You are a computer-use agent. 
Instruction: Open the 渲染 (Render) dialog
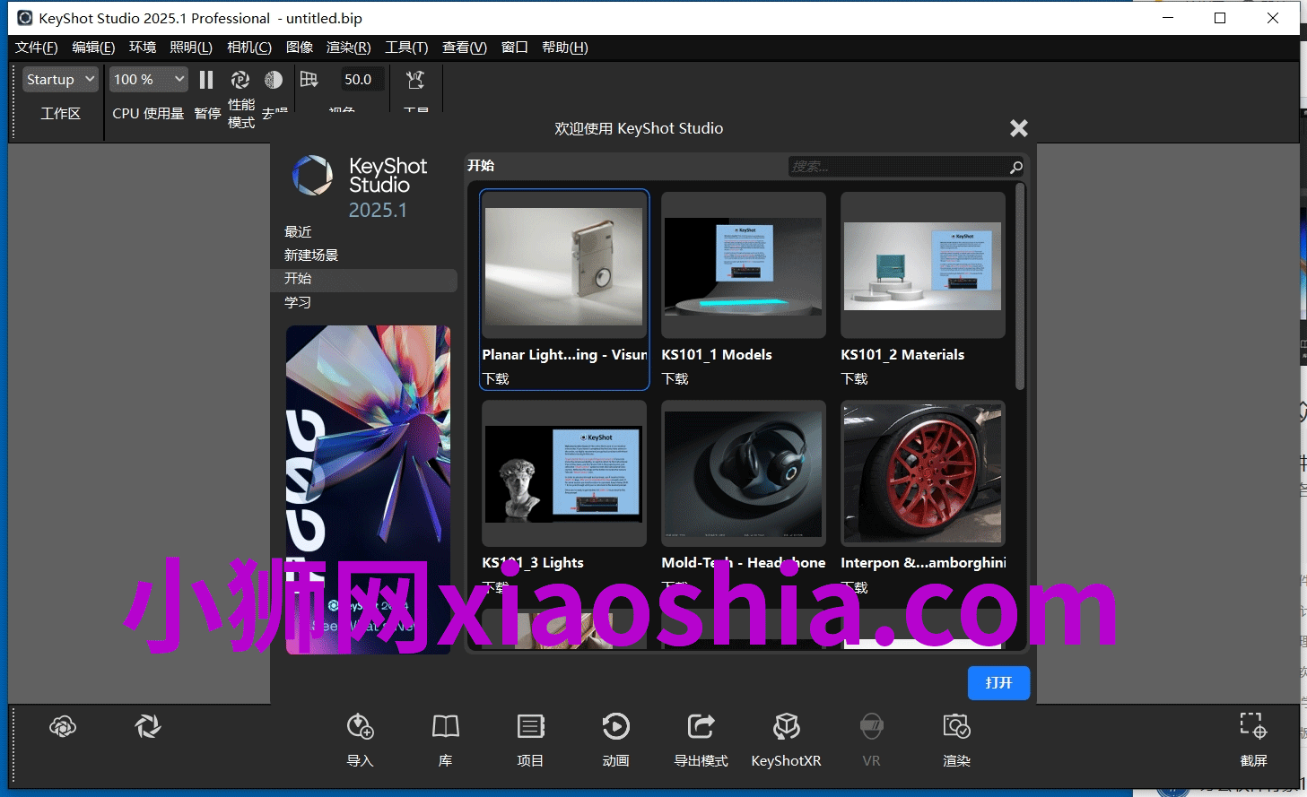[956, 737]
